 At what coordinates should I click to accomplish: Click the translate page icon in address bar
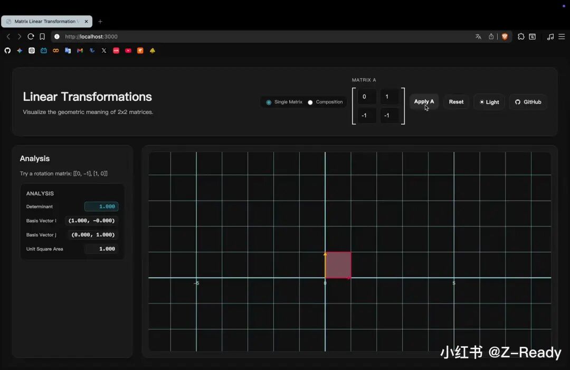[x=478, y=36]
